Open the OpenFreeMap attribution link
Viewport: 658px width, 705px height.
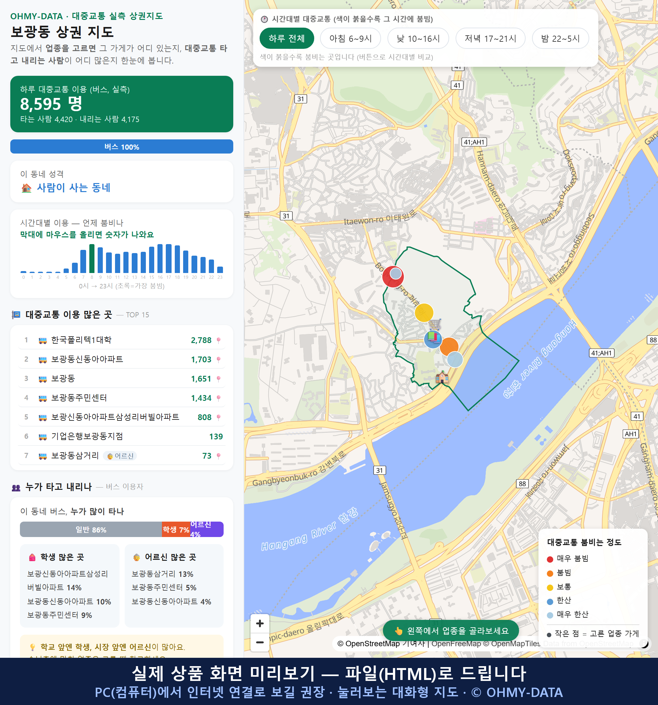[x=456, y=644]
